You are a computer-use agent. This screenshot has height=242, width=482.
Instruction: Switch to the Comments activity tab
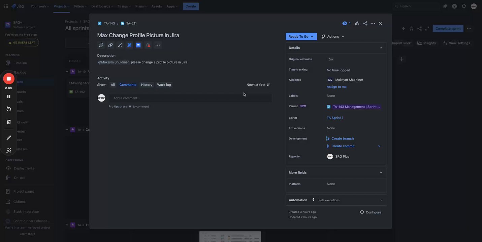[128, 85]
